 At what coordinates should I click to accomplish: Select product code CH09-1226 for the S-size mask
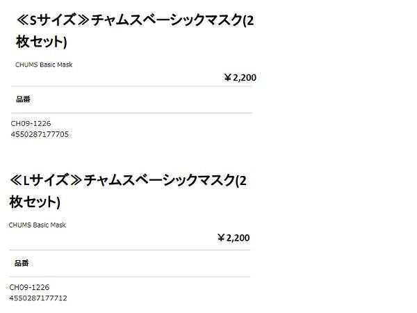(x=31, y=123)
